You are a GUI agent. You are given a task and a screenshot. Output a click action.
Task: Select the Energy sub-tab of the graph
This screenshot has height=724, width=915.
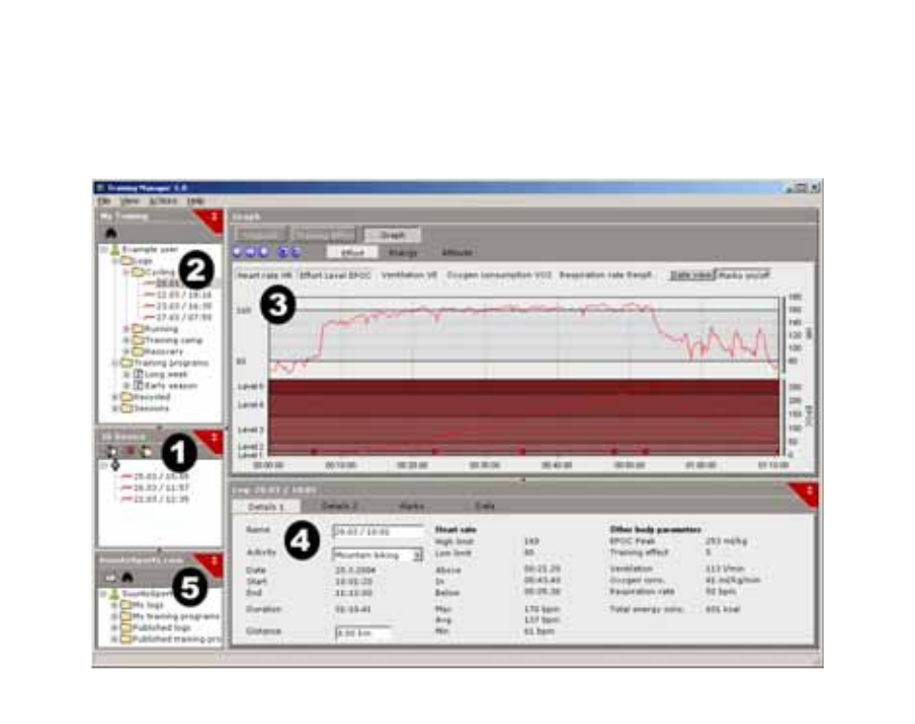click(x=403, y=252)
